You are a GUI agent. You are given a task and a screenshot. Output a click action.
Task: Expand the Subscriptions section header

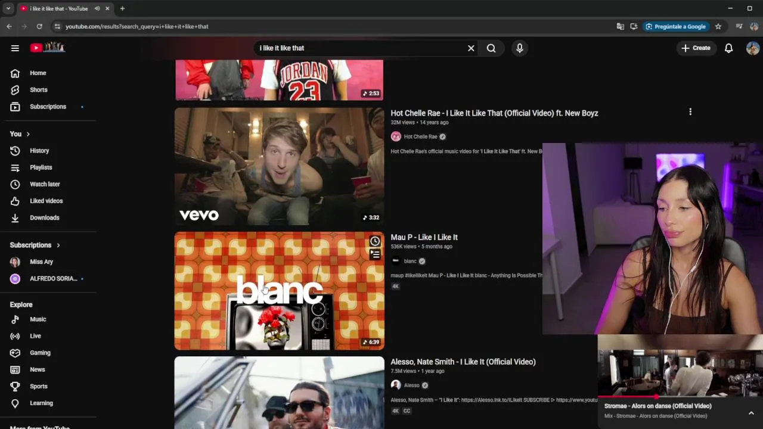tap(35, 245)
